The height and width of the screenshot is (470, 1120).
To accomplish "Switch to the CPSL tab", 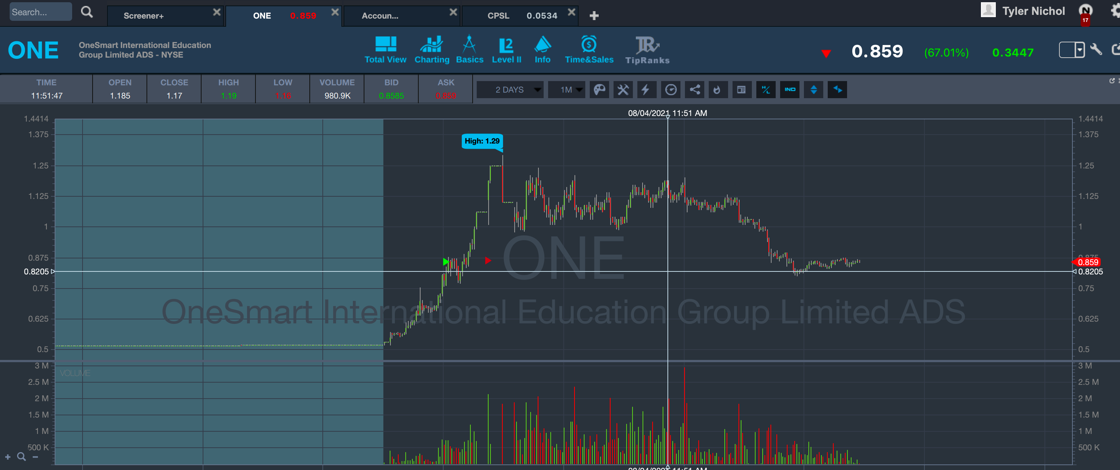I will tap(498, 16).
